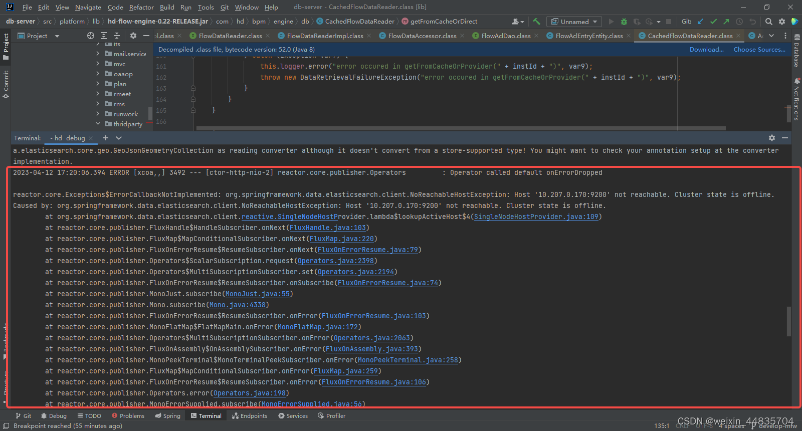Screen dimensions: 802x431
Task: Click Expand All icon in Project panel
Action: [104, 36]
